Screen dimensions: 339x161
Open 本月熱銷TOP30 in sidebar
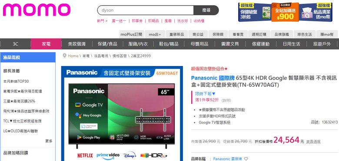(16, 81)
